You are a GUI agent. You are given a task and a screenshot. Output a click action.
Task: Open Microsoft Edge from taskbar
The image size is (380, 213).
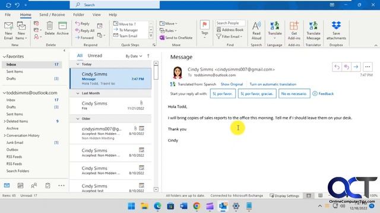click(x=157, y=206)
